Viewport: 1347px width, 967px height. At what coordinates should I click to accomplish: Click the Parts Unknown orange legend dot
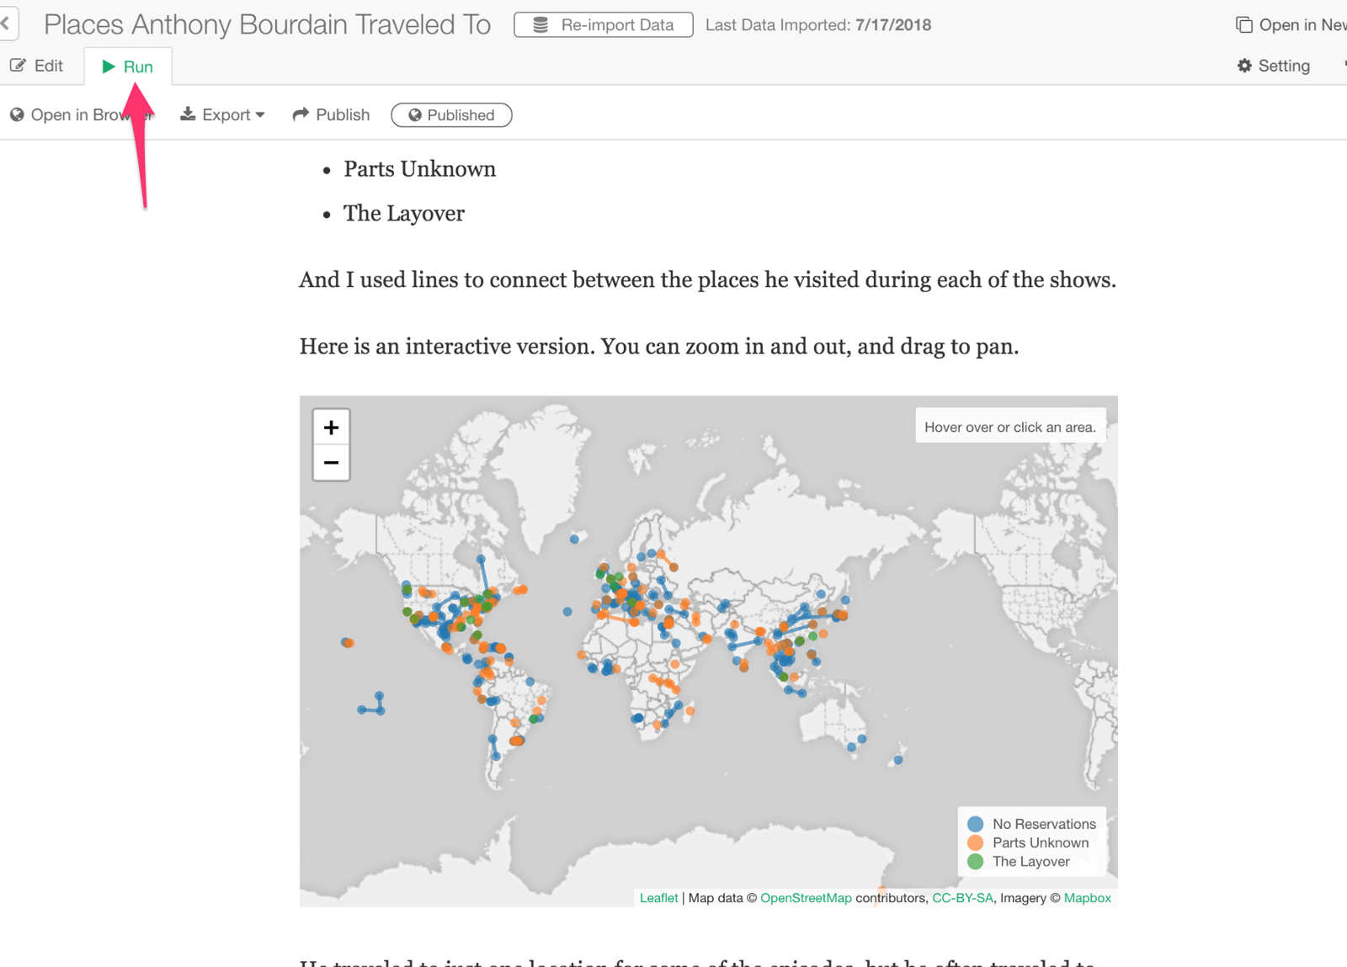(x=975, y=842)
